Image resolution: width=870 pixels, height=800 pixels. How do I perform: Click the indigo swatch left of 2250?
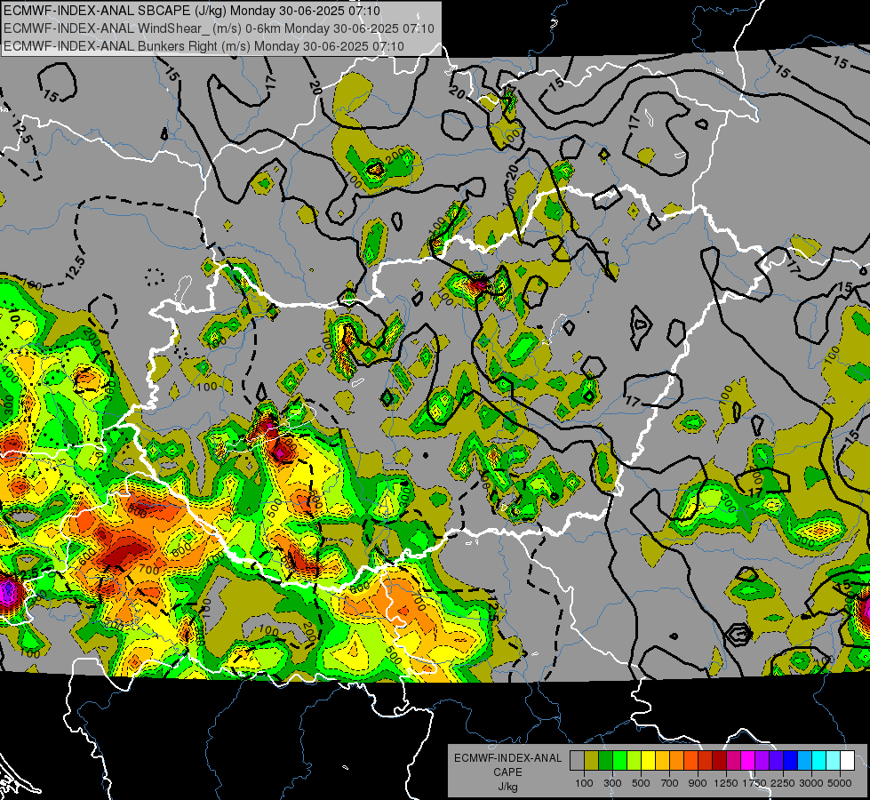click(776, 761)
